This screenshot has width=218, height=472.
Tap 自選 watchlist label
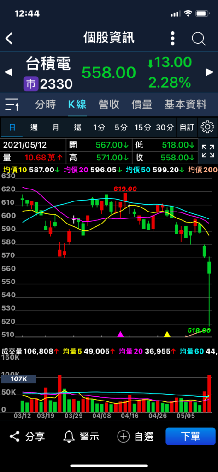pyautogui.click(x=144, y=436)
